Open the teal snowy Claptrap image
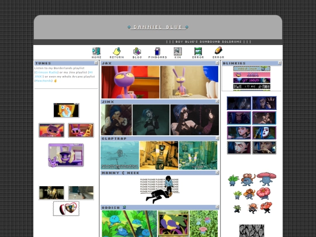This screenshot has height=237, width=316. tap(120, 156)
